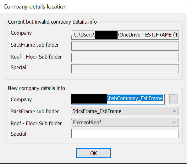The width and height of the screenshot is (187, 164).
Task: Open the browse button next to new Company path
Action: pos(173,99)
